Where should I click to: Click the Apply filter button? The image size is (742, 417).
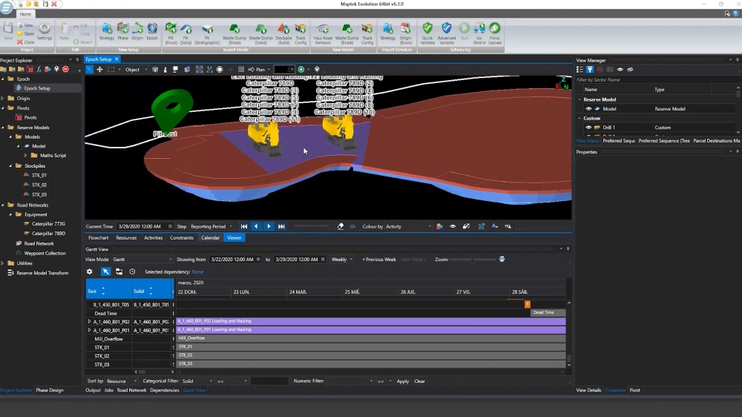pos(403,381)
